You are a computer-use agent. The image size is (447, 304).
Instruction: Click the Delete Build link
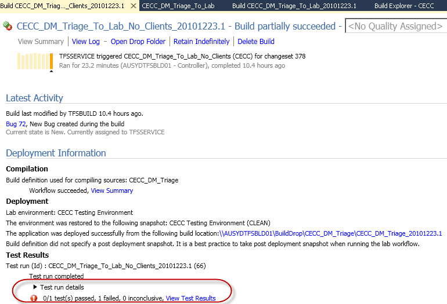pos(256,42)
